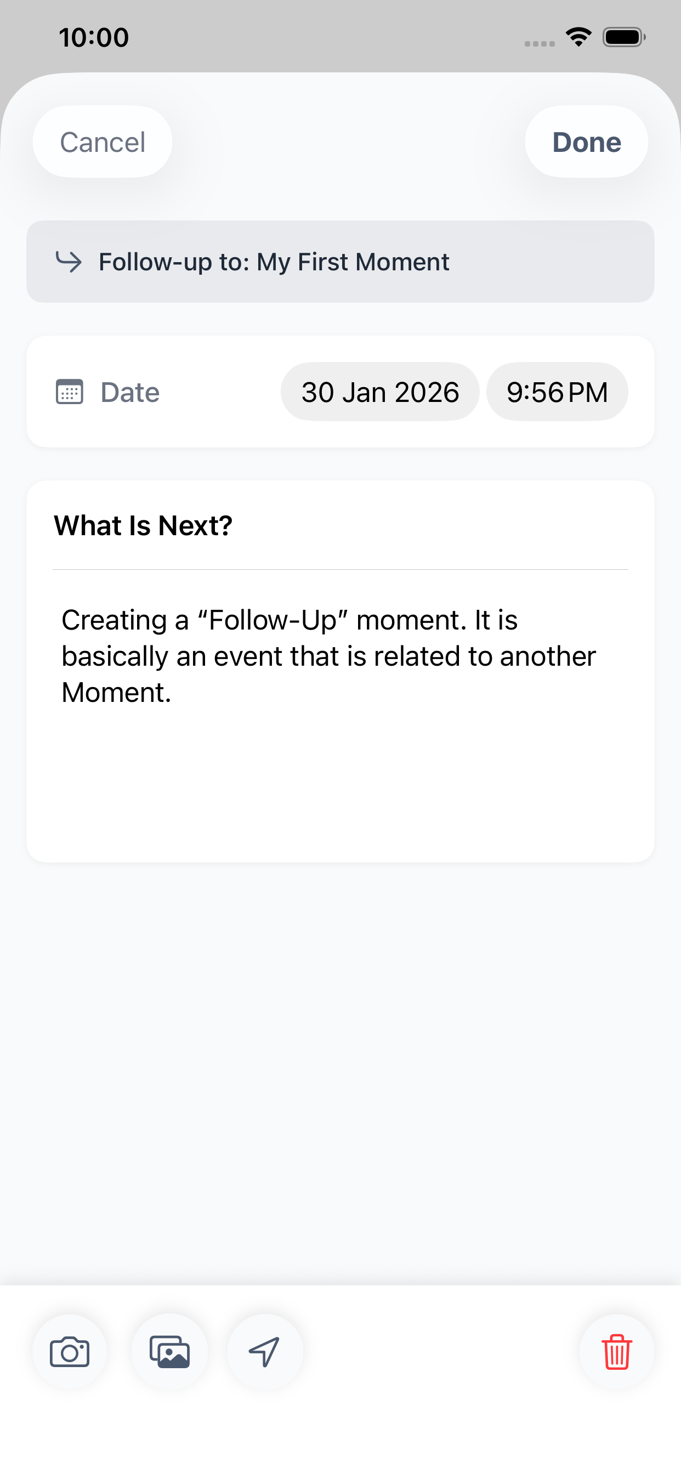Click the calendar icon beside Date

[x=70, y=392]
